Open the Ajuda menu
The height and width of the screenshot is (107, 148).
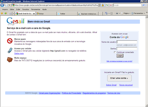pyautogui.click(x=44, y=9)
